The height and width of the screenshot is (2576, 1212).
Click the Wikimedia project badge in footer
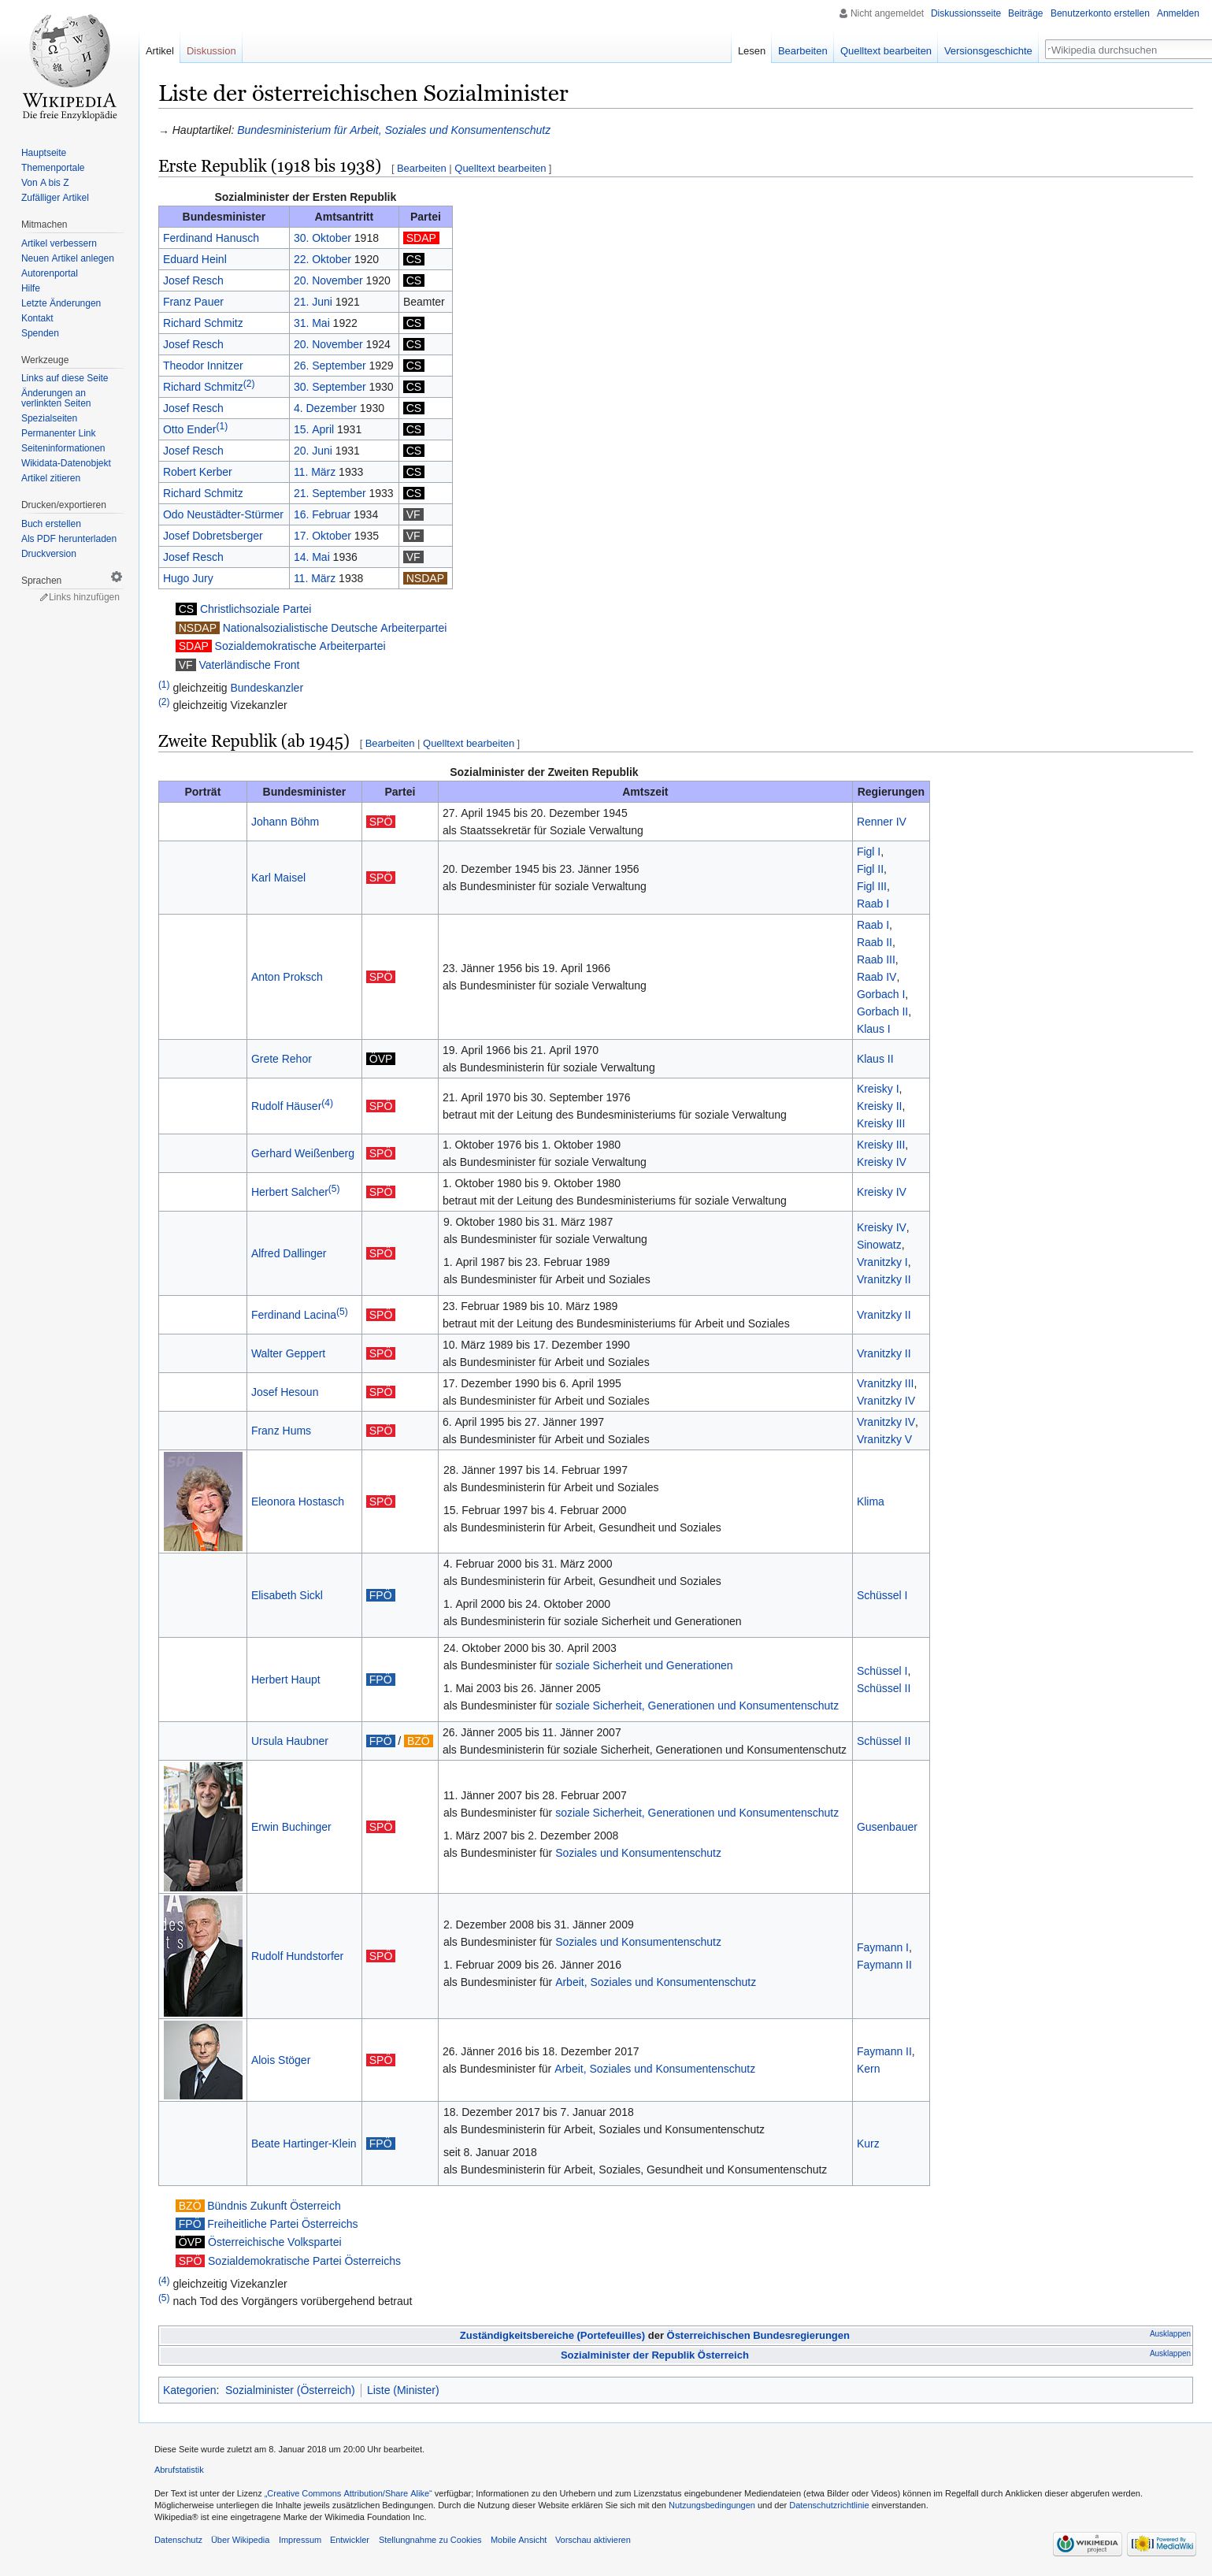[x=1086, y=2543]
